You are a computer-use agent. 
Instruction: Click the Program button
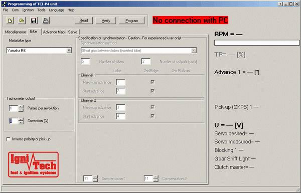point(131,21)
